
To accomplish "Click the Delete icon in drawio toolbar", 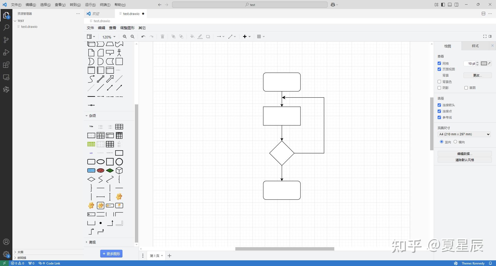I will click(162, 37).
